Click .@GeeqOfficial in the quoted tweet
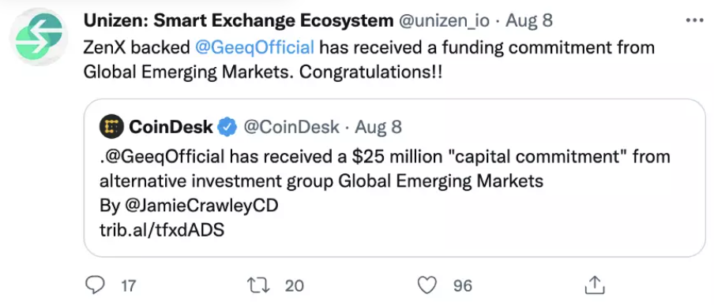This screenshot has width=714, height=305. [162, 157]
